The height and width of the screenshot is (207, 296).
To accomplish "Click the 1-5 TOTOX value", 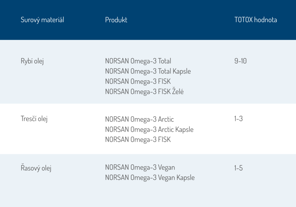I will [238, 168].
